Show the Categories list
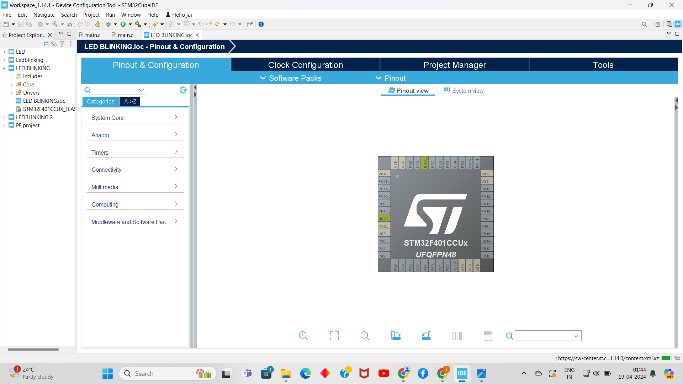The height and width of the screenshot is (384, 683). tap(101, 101)
